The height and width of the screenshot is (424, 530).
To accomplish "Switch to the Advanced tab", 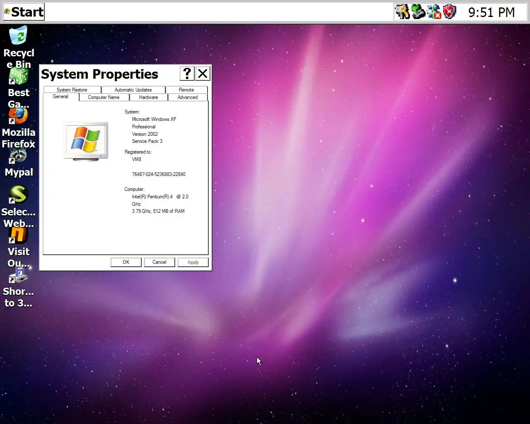I will (x=188, y=97).
